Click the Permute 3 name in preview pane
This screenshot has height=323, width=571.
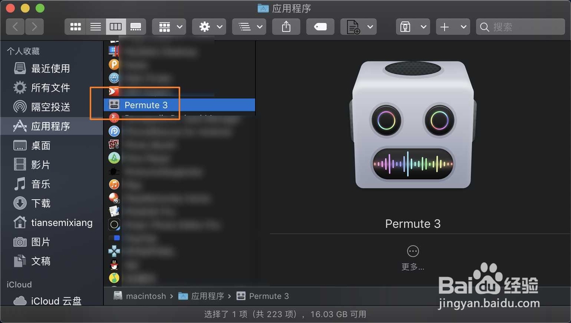pyautogui.click(x=413, y=224)
